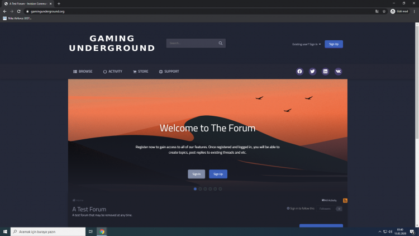The width and height of the screenshot is (419, 236).
Task: Click the search magnifier icon
Action: [x=221, y=43]
